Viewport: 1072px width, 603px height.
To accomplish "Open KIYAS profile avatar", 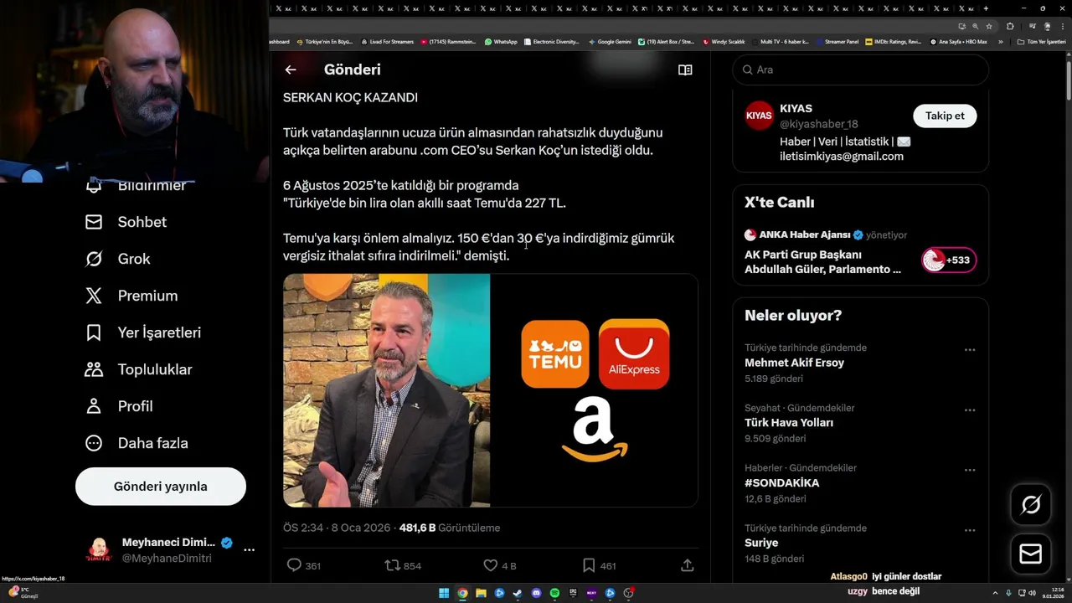I will click(x=760, y=116).
